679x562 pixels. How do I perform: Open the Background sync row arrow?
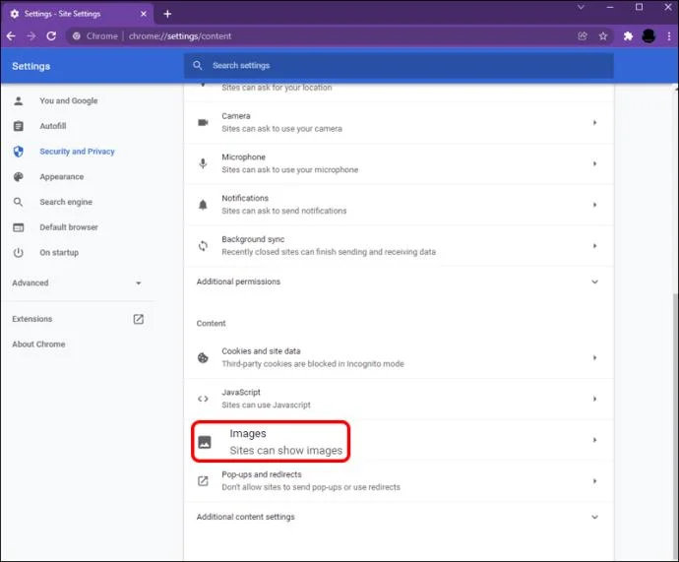pos(595,245)
